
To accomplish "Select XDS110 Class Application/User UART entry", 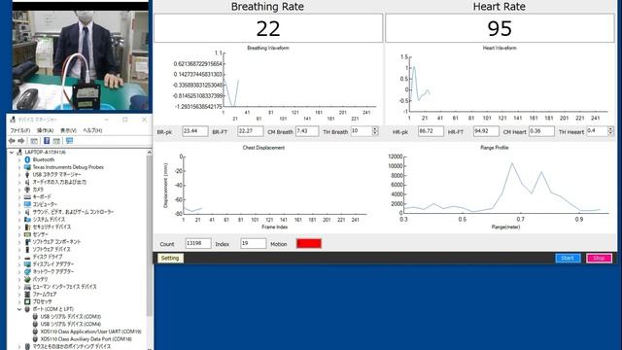I will point(90,332).
